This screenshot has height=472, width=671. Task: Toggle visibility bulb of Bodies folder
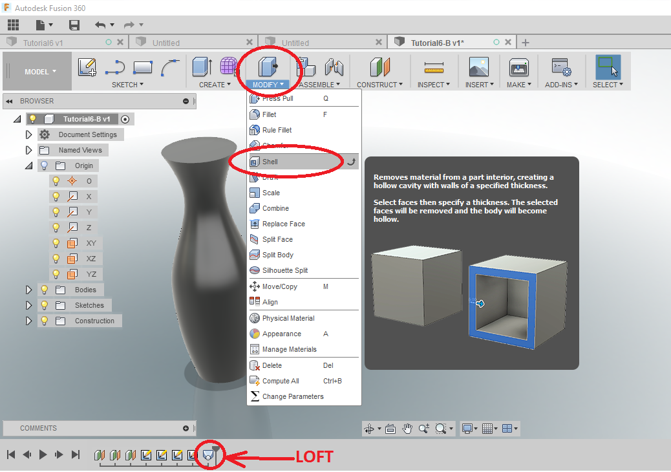44,290
